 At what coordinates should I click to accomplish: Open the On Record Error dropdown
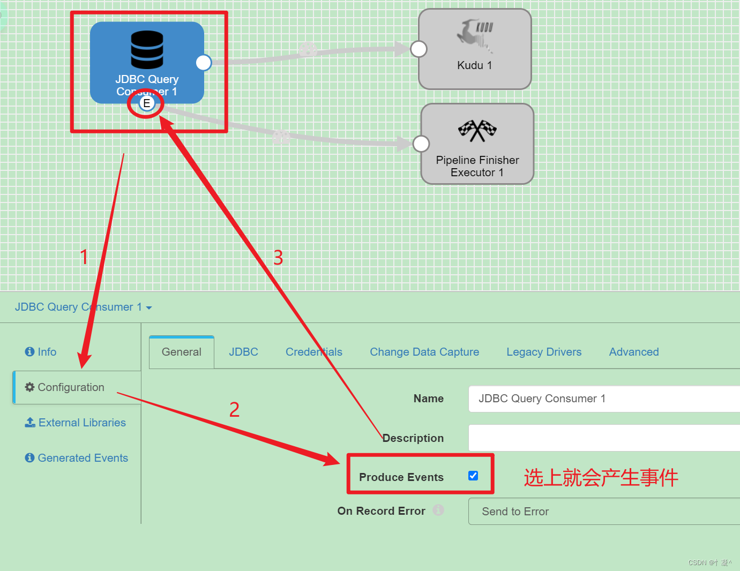(604, 512)
